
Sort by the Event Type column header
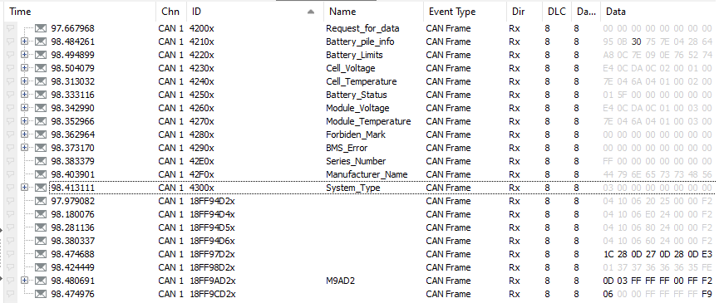(x=465, y=12)
